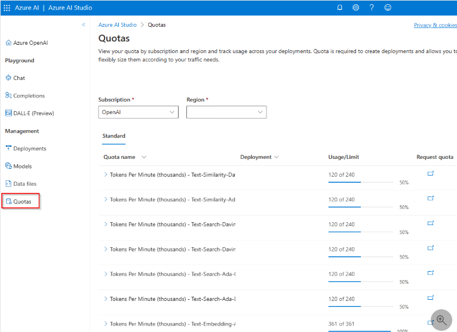Open the Quotas page
Image resolution: width=457 pixels, height=332 pixels.
pyautogui.click(x=20, y=201)
